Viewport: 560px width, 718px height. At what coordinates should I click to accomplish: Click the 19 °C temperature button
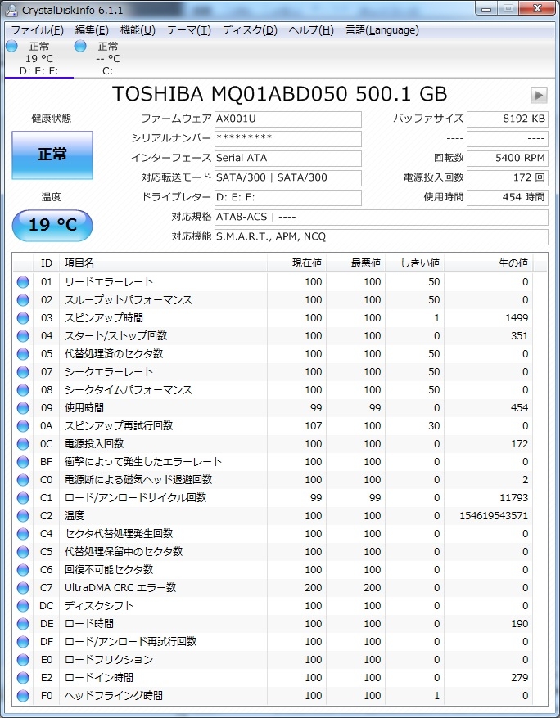pyautogui.click(x=52, y=225)
